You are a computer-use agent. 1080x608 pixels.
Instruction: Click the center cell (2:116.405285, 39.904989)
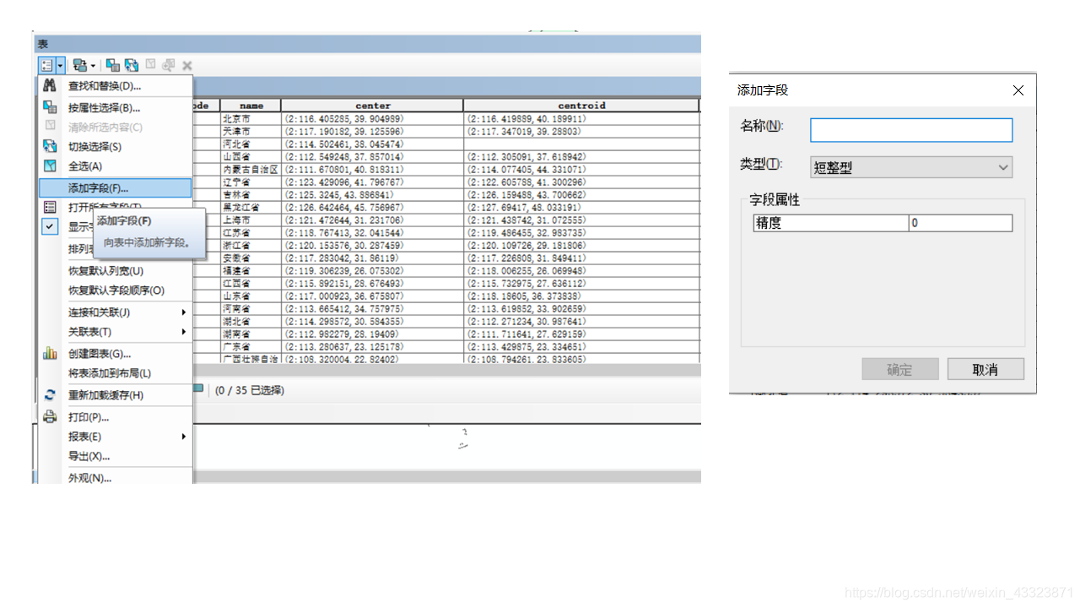[372, 118]
